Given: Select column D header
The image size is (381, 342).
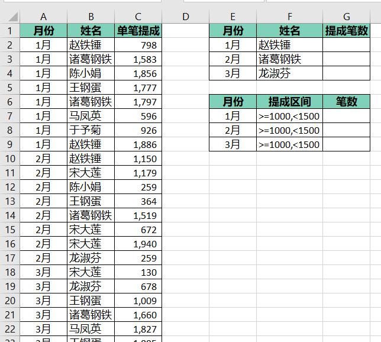Looking at the screenshot, I should click(x=185, y=17).
